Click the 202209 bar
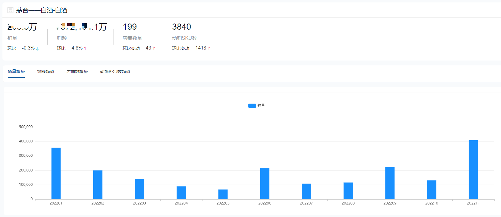Viewport: 501px width, 217px height. pyautogui.click(x=390, y=183)
